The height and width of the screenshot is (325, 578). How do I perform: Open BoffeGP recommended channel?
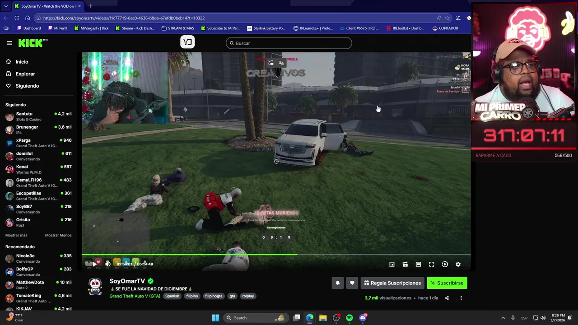(38, 271)
